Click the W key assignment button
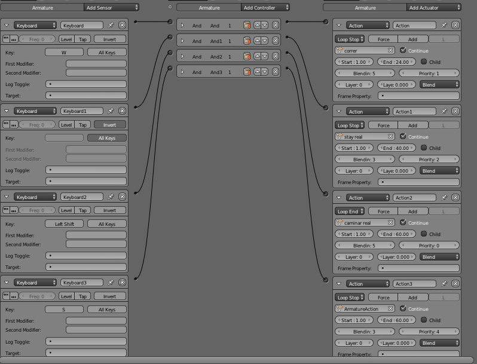Image resolution: width=477 pixels, height=364 pixels. pos(64,53)
